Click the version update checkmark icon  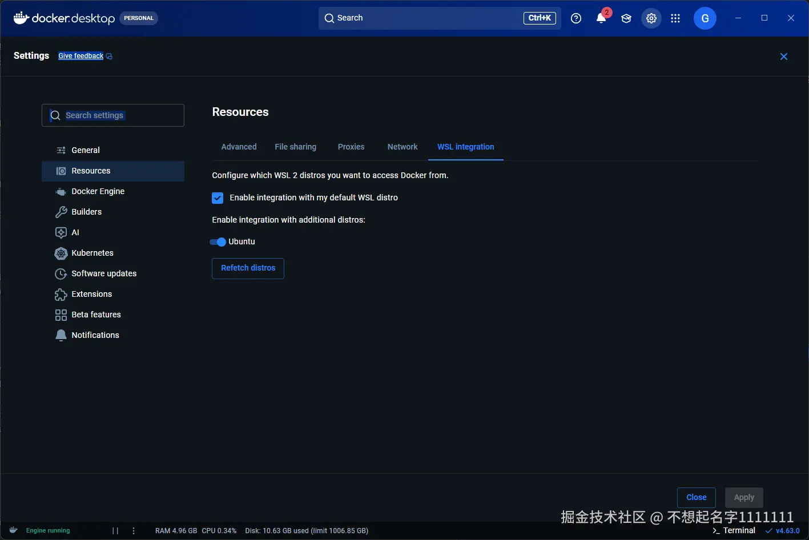click(769, 531)
